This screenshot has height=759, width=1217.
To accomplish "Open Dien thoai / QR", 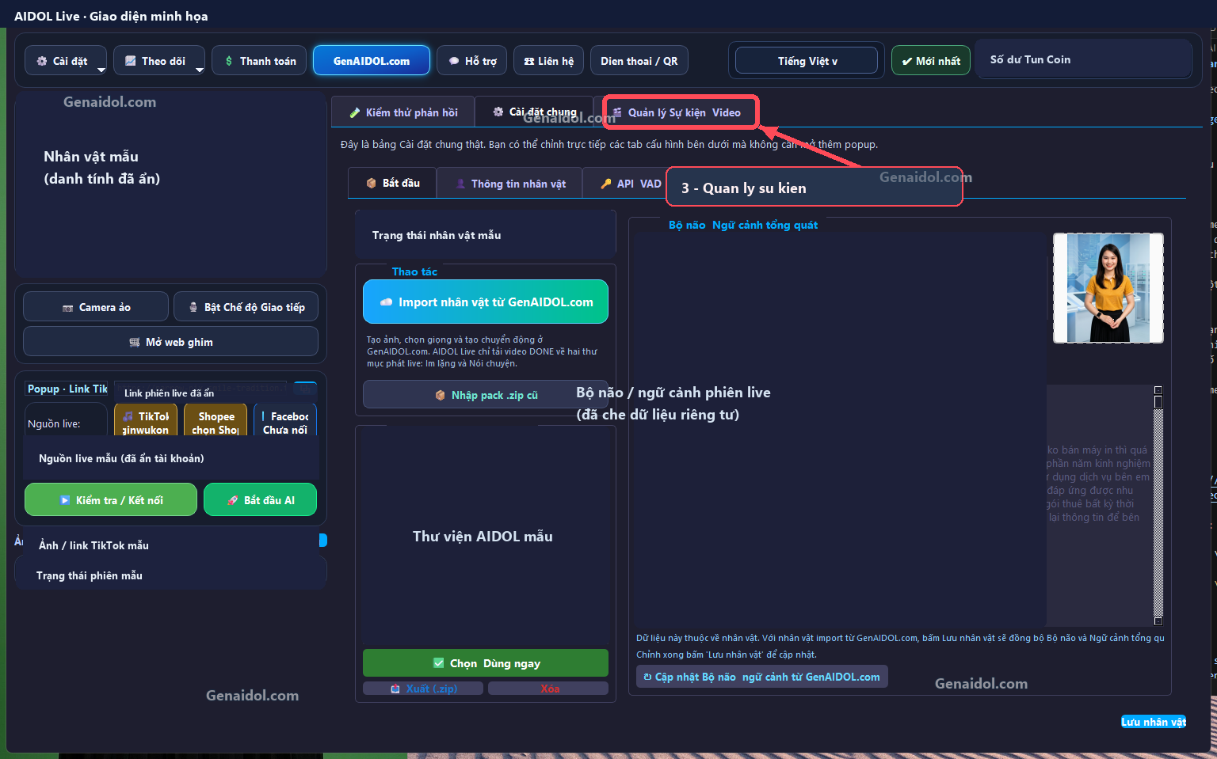I will pos(639,61).
